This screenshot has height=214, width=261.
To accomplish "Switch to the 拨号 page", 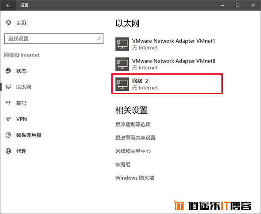I will (x=21, y=103).
